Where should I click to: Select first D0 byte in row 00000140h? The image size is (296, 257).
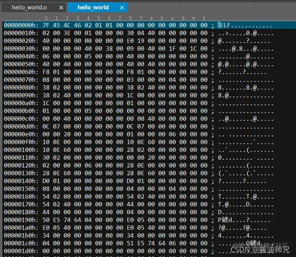46,181
